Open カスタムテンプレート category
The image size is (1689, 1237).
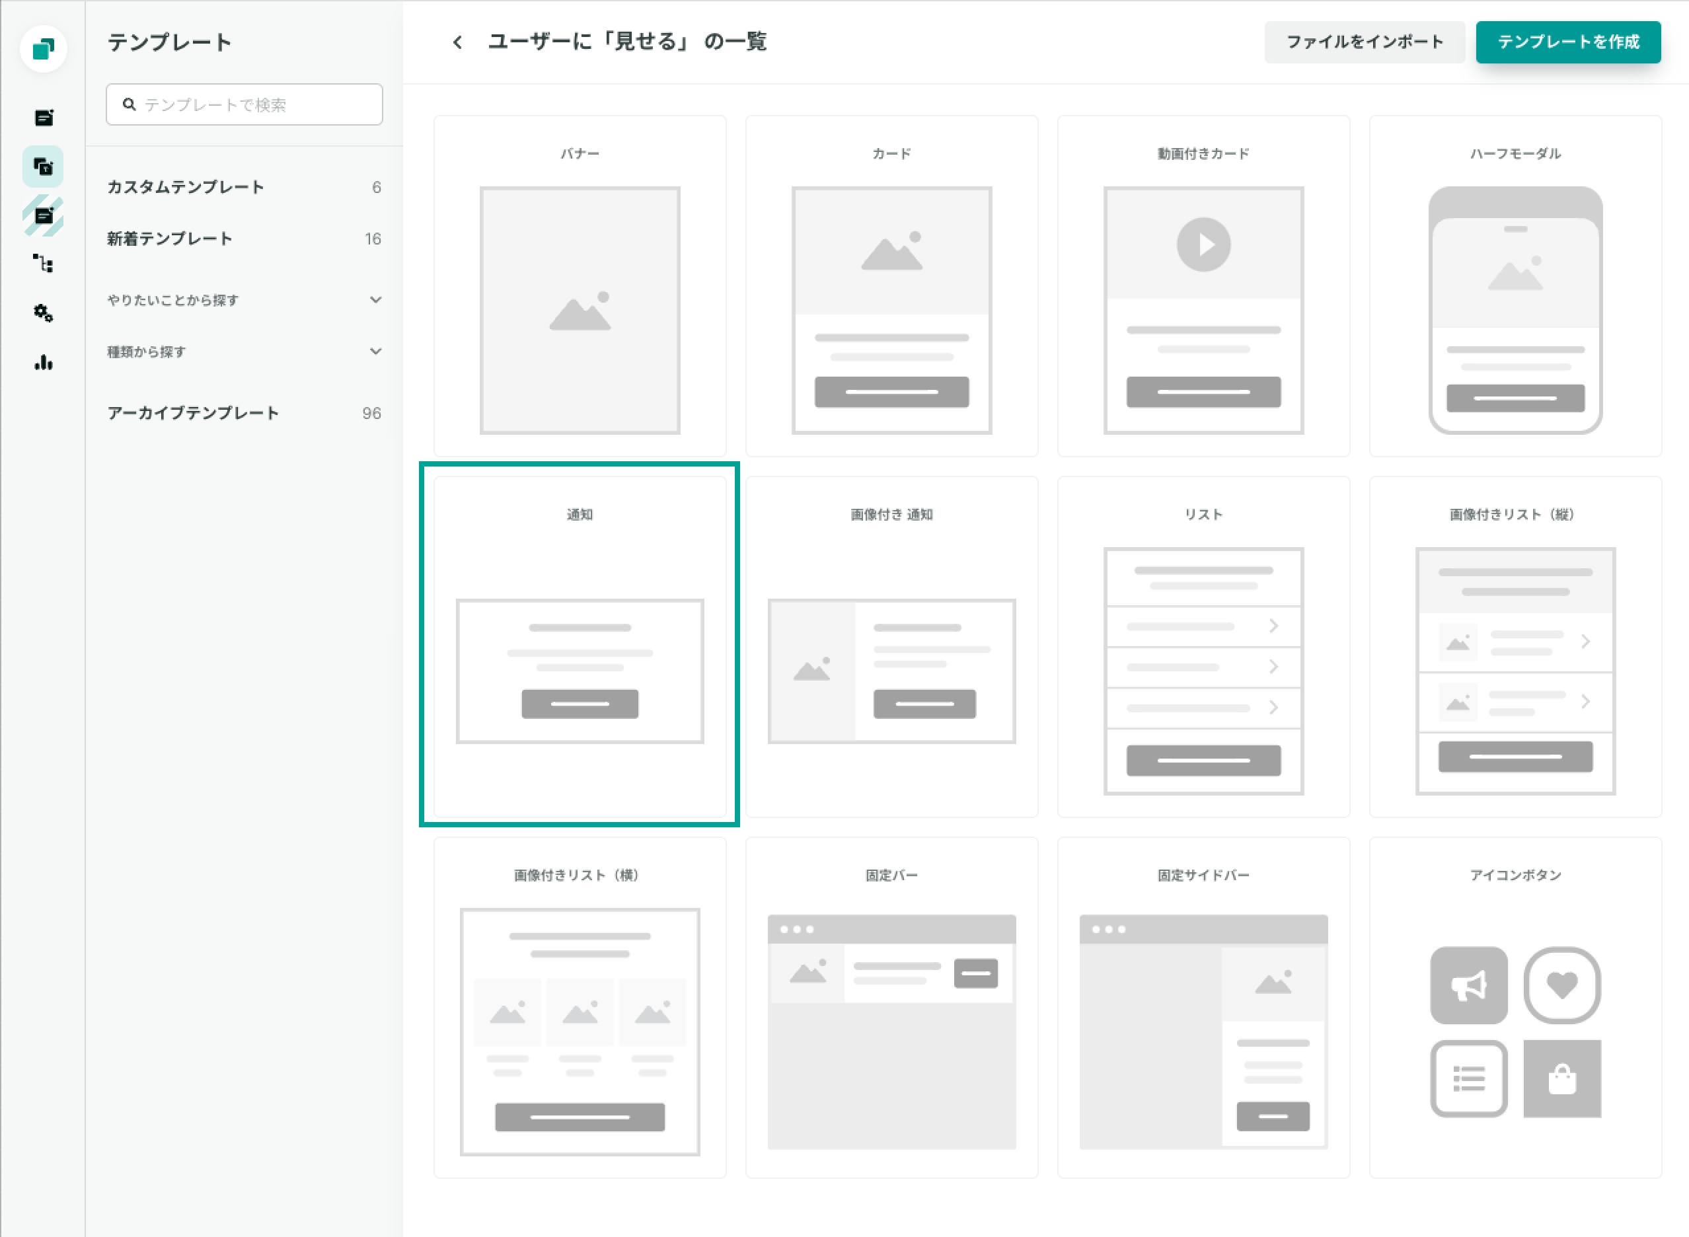[x=244, y=187]
